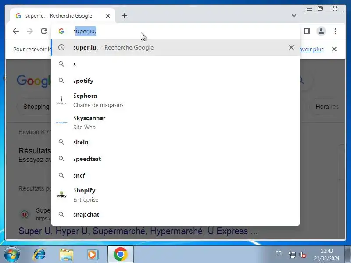Select the 'shein' suggestion

point(175,142)
